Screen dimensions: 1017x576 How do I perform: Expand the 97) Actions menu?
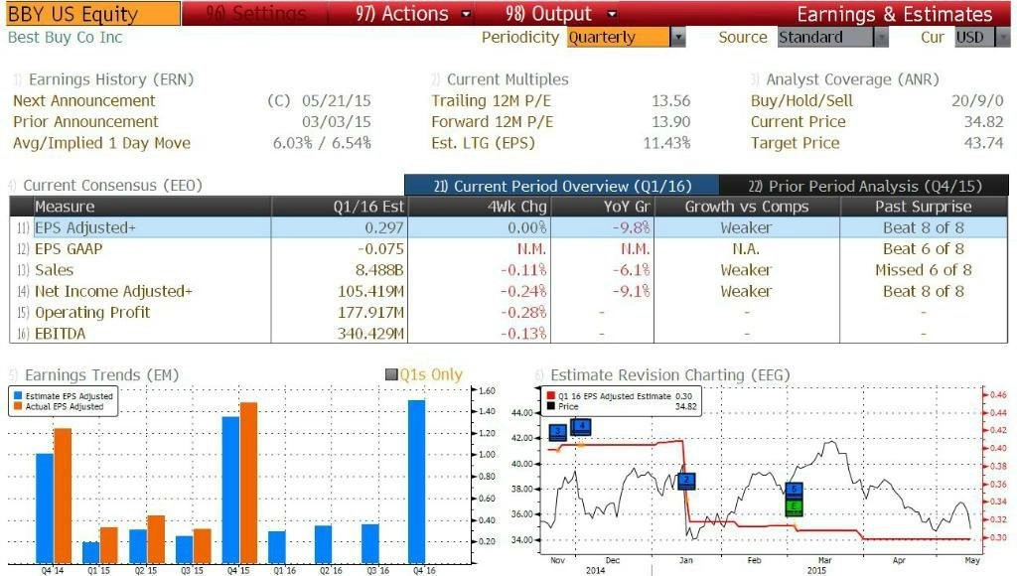coord(412,14)
